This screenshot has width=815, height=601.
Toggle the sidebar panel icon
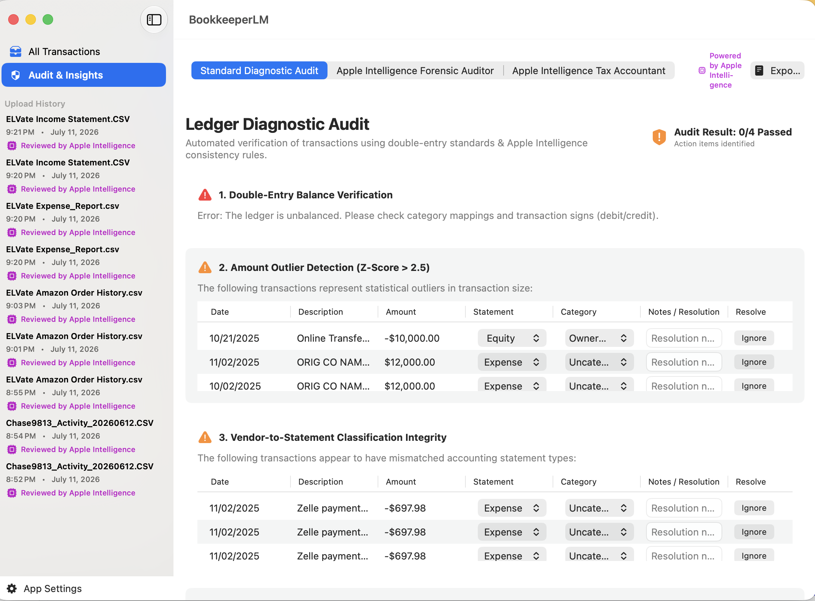click(154, 19)
